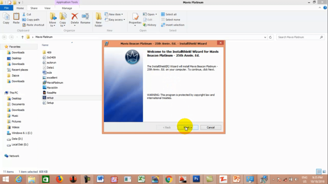Click the Paste clipboard icon
Viewport: 328px width, 184px height.
(16, 18)
